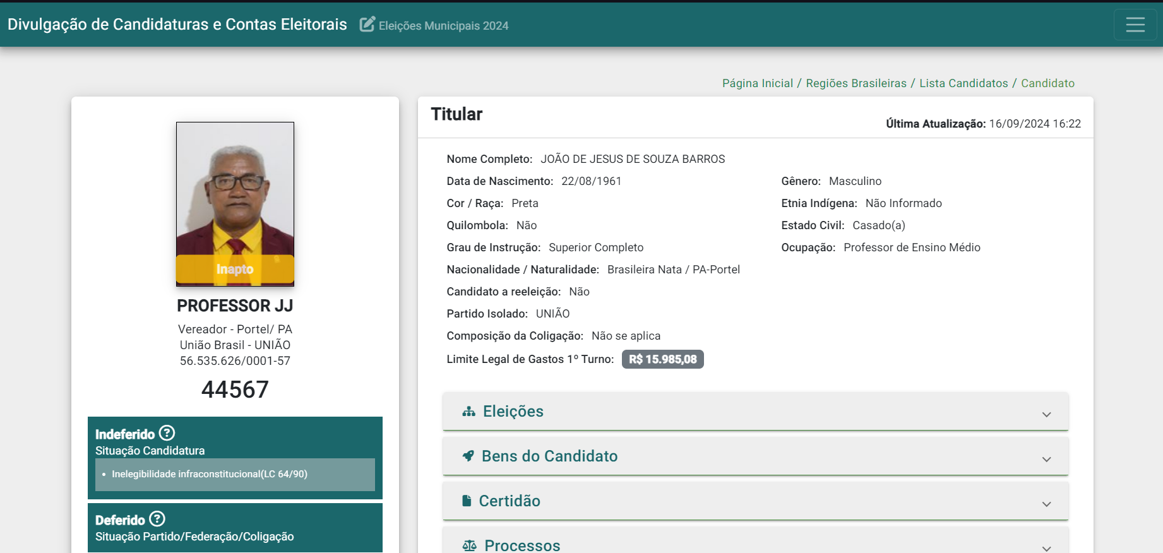Click the help icon next to Deferido

click(x=157, y=519)
